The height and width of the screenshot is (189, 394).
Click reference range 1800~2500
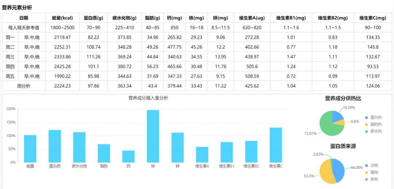coord(62,28)
